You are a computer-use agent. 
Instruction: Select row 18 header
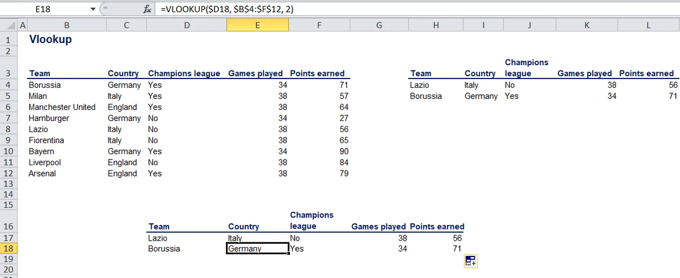click(8, 248)
